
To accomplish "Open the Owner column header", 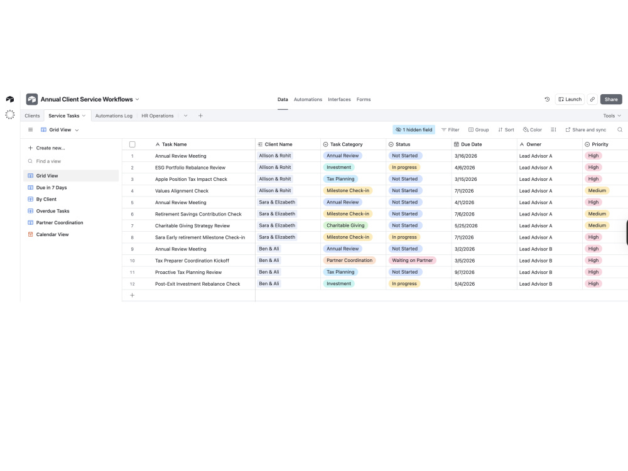I will [x=550, y=144].
